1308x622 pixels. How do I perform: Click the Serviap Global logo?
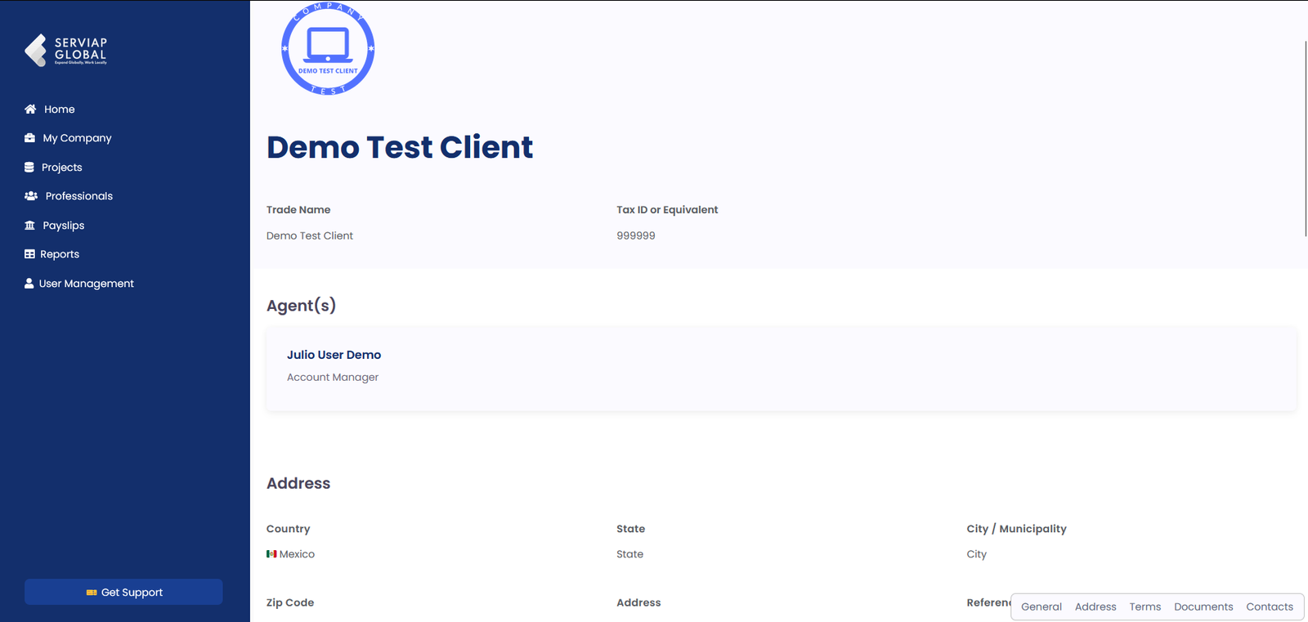pyautogui.click(x=66, y=50)
